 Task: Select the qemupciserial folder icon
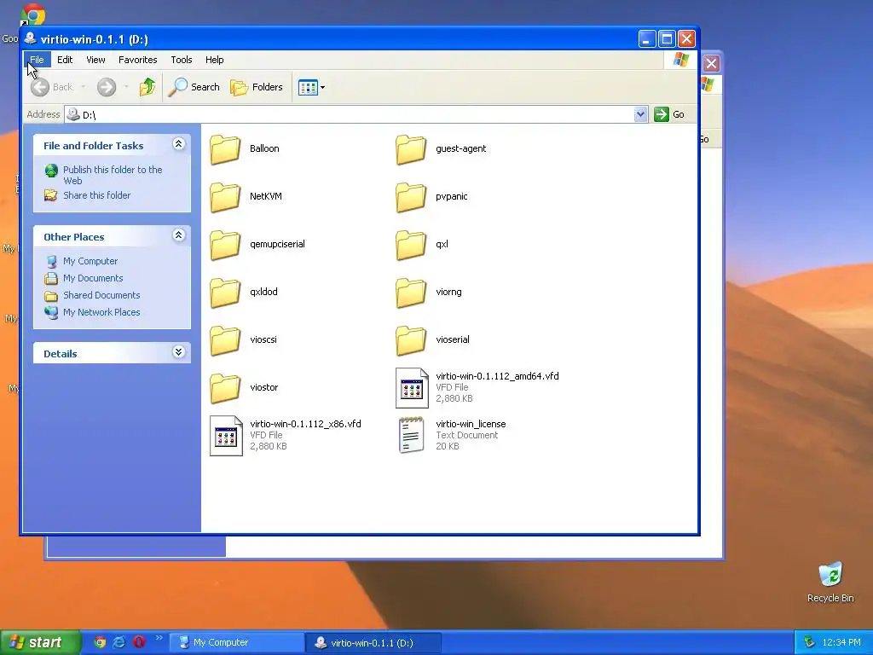tap(225, 245)
